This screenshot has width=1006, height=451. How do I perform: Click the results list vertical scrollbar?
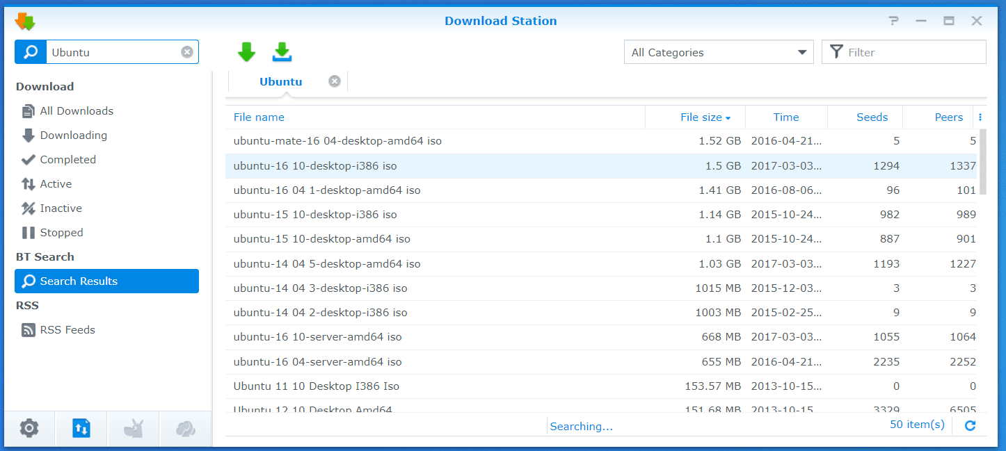coord(982,161)
